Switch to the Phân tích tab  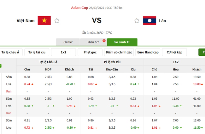[x=93, y=42]
